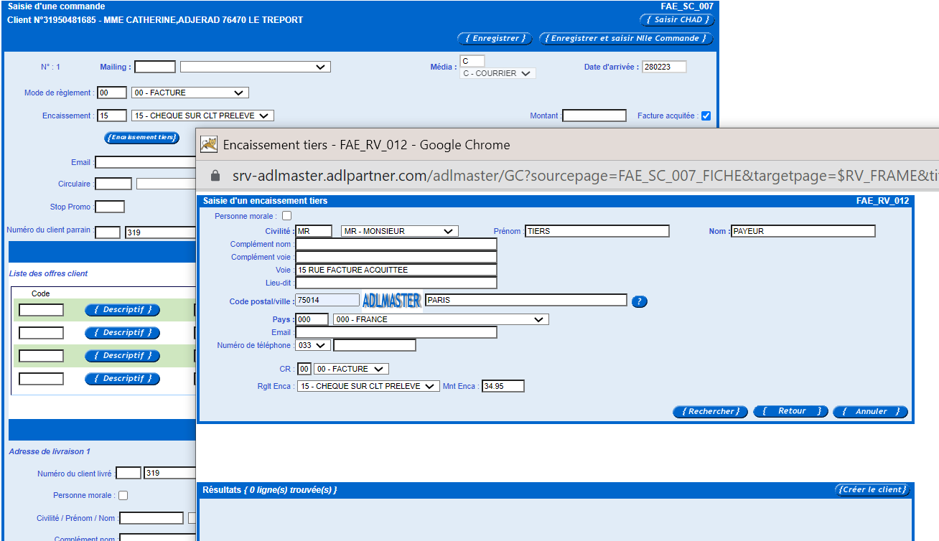Click the blue help icon beside PARIS
The height and width of the screenshot is (541, 939).
640,301
